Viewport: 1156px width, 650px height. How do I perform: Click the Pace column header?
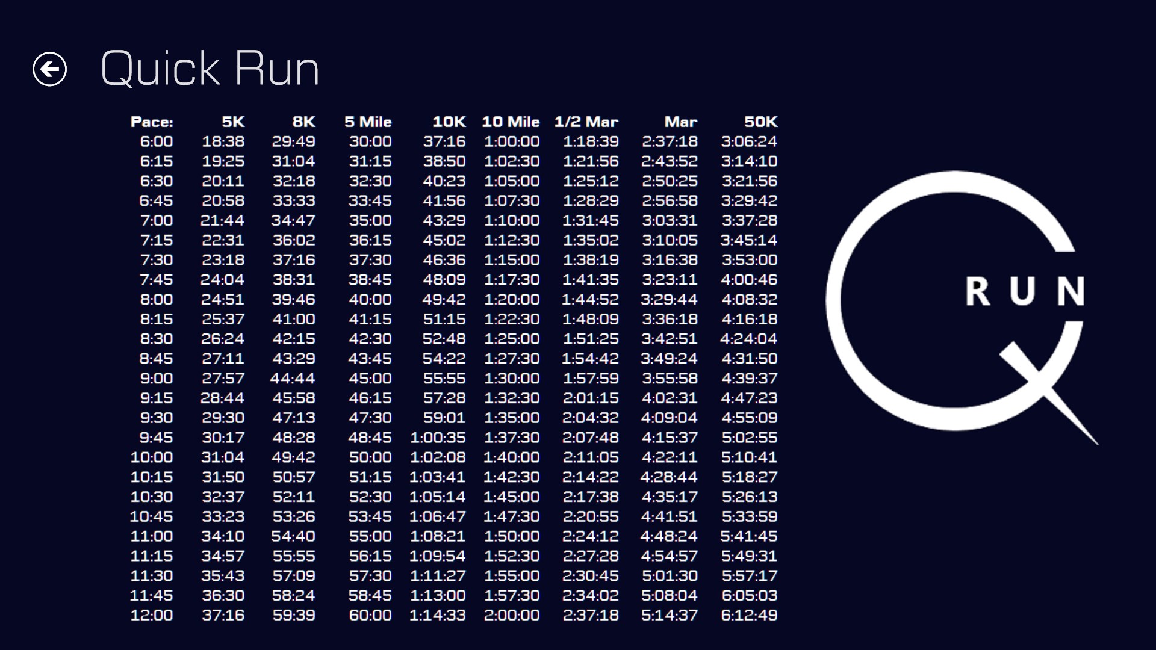coord(152,122)
